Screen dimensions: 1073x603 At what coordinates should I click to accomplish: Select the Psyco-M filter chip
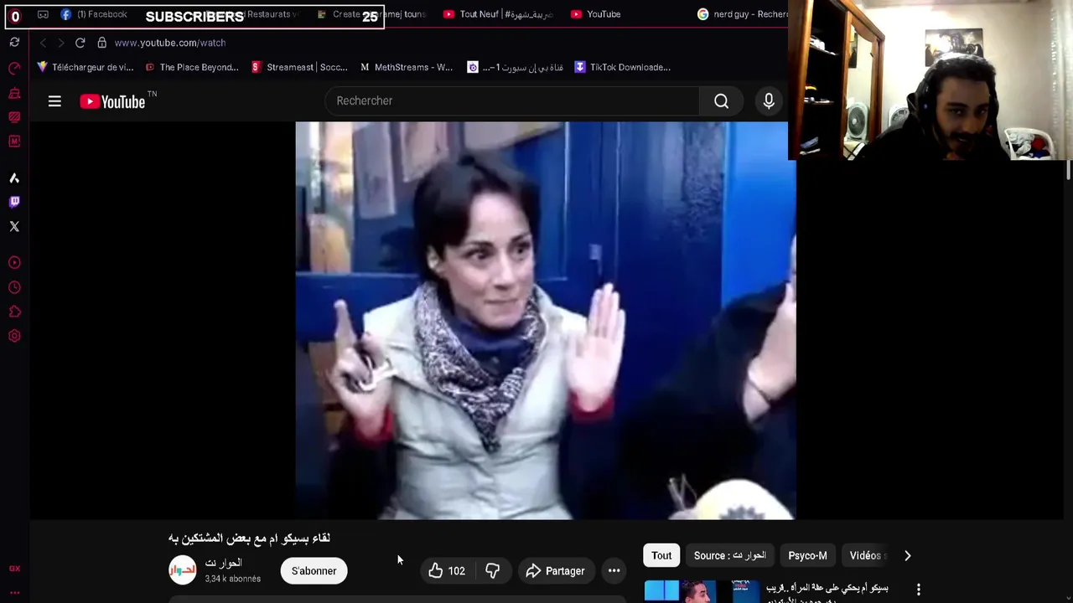(x=807, y=555)
